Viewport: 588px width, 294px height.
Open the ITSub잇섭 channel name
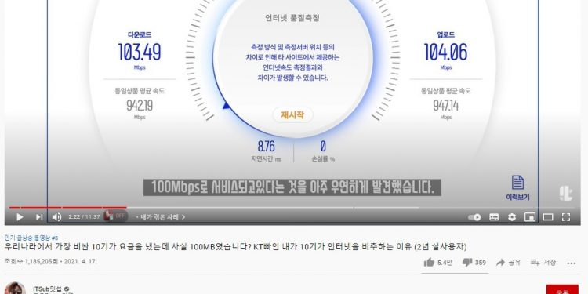48,289
